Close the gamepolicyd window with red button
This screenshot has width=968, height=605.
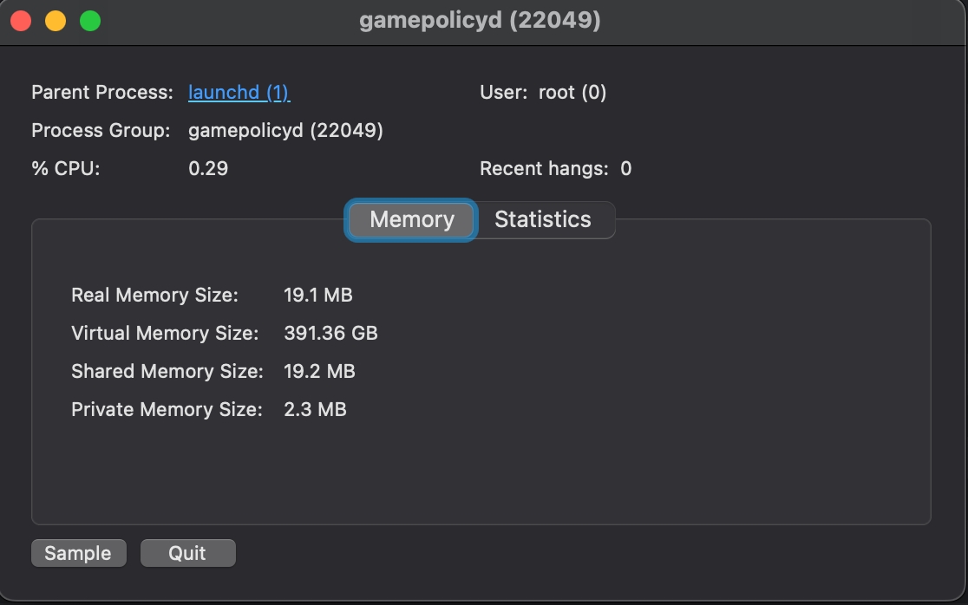[21, 21]
